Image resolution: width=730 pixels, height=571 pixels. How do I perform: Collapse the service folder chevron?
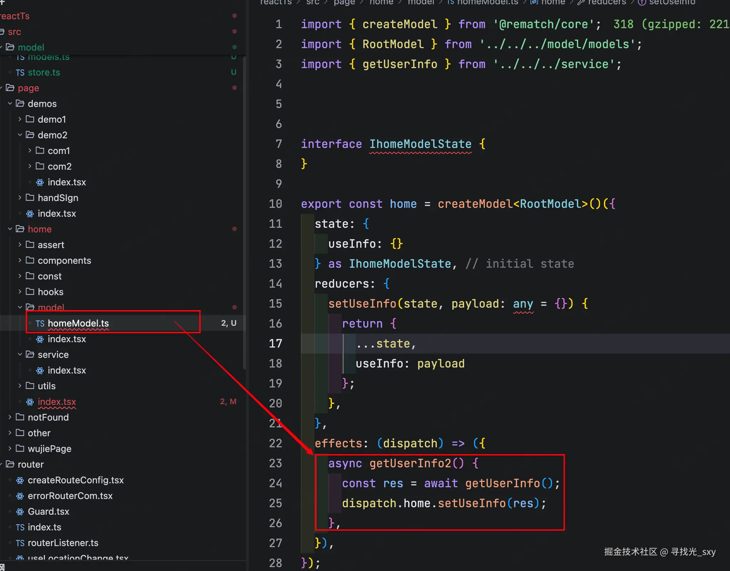pyautogui.click(x=20, y=355)
